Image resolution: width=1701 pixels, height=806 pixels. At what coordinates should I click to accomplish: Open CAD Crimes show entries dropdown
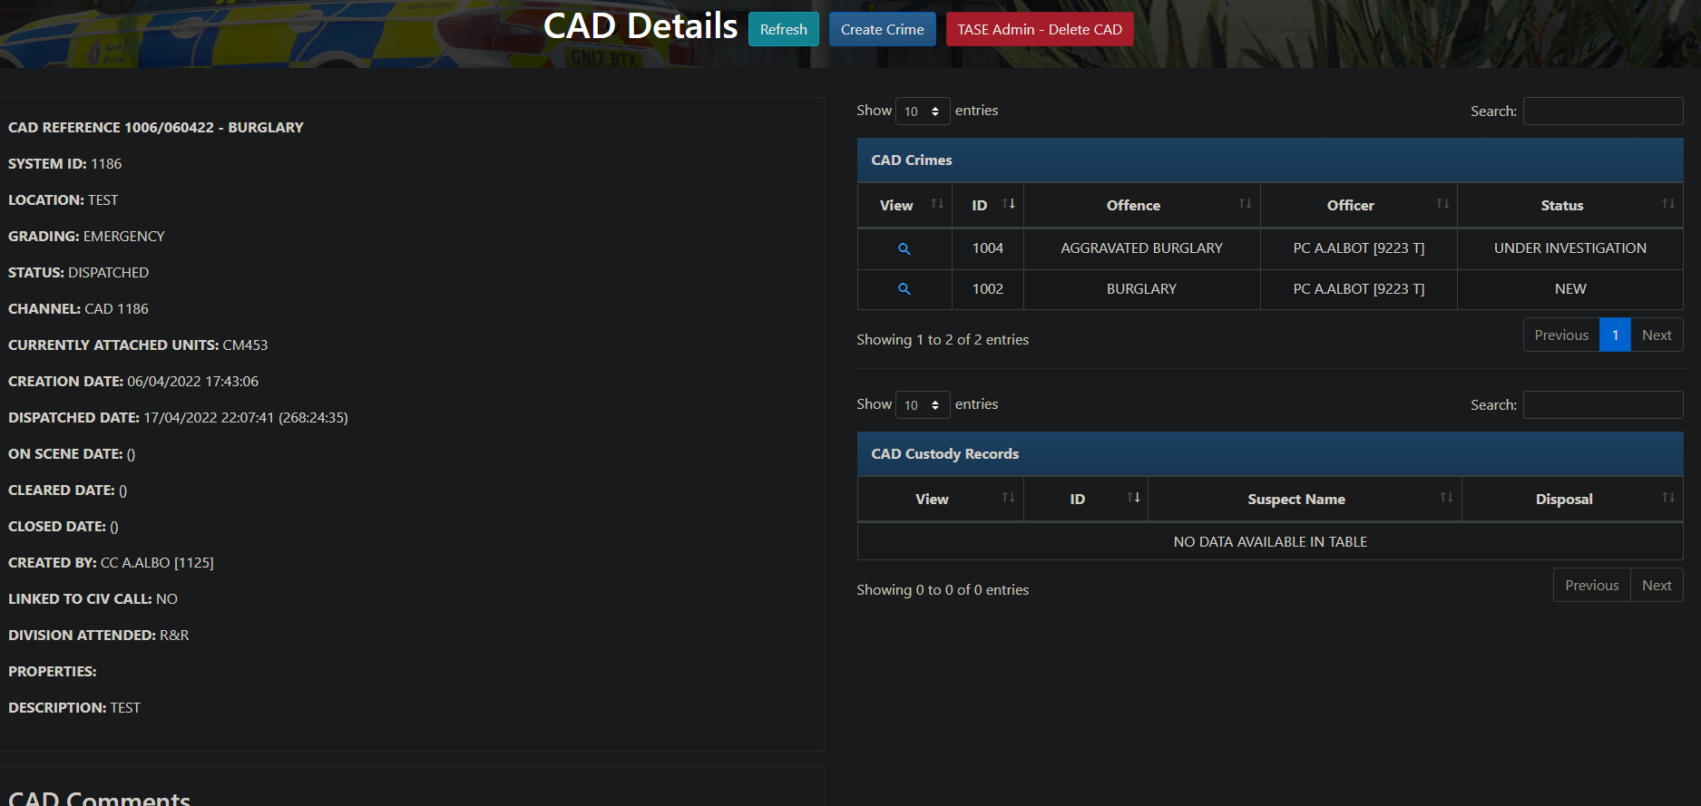[922, 112]
